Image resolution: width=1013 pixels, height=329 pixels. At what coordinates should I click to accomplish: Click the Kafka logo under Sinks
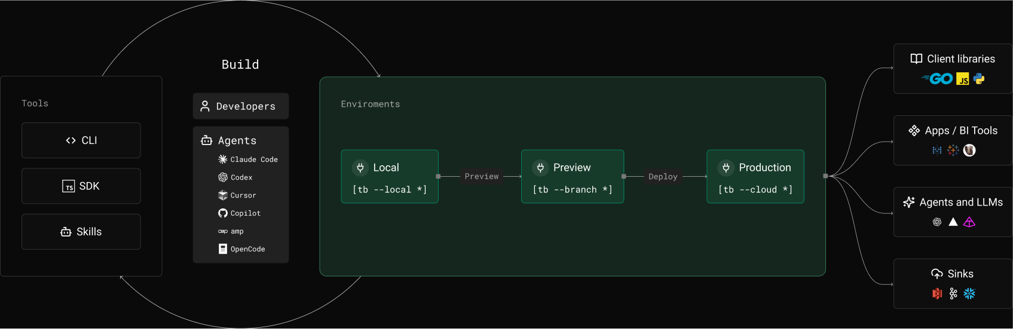click(x=953, y=294)
